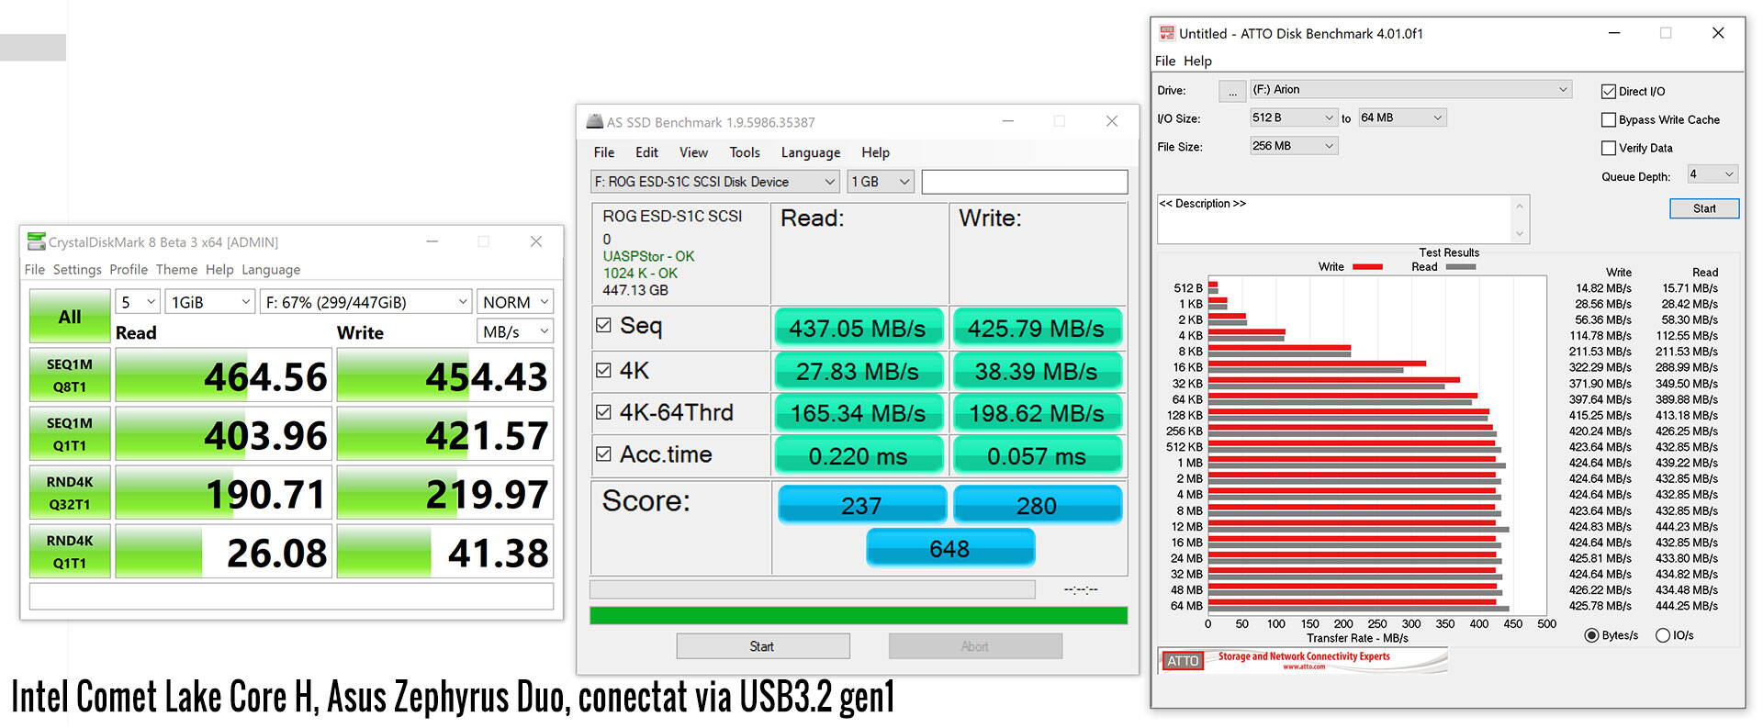Enable Bypass Write Cache option

(x=1609, y=119)
